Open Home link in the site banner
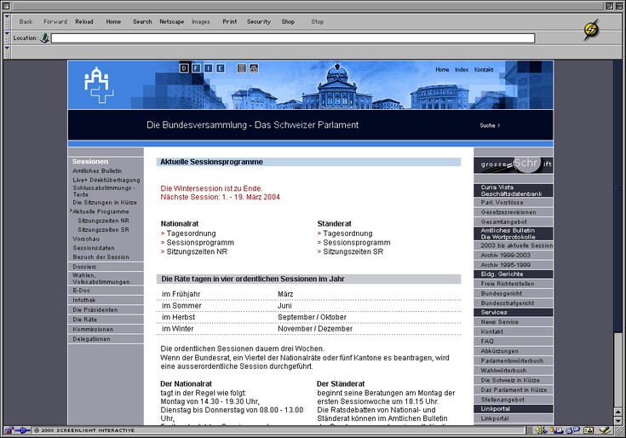 (x=442, y=70)
